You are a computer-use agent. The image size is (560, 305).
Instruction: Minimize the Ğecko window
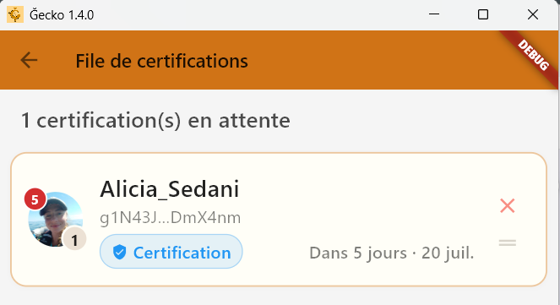[x=434, y=14]
